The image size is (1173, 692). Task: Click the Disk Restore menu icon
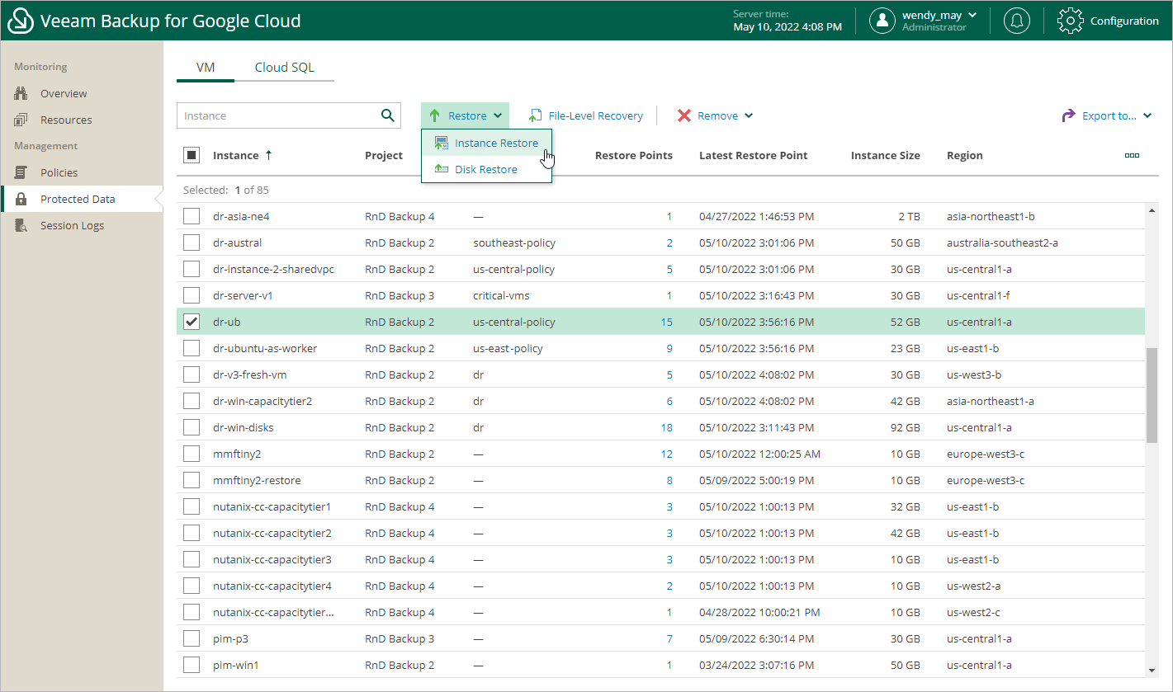point(442,169)
